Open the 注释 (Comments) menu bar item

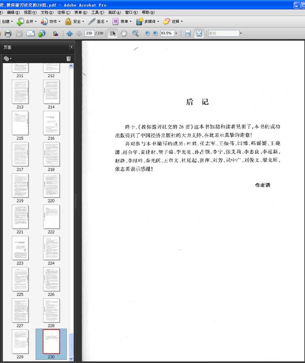[64, 12]
